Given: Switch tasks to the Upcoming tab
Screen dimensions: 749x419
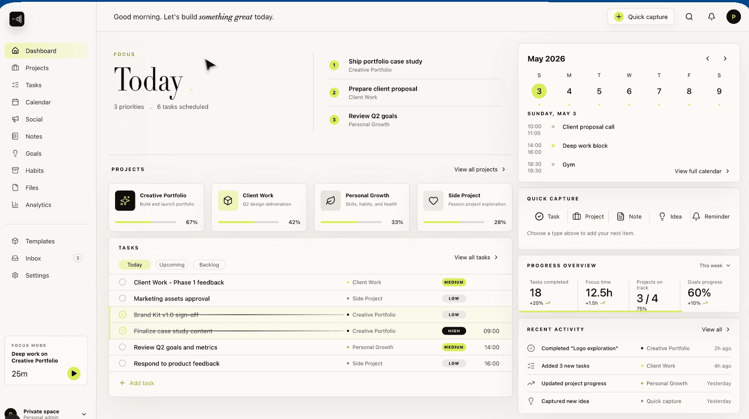Looking at the screenshot, I should (172, 265).
